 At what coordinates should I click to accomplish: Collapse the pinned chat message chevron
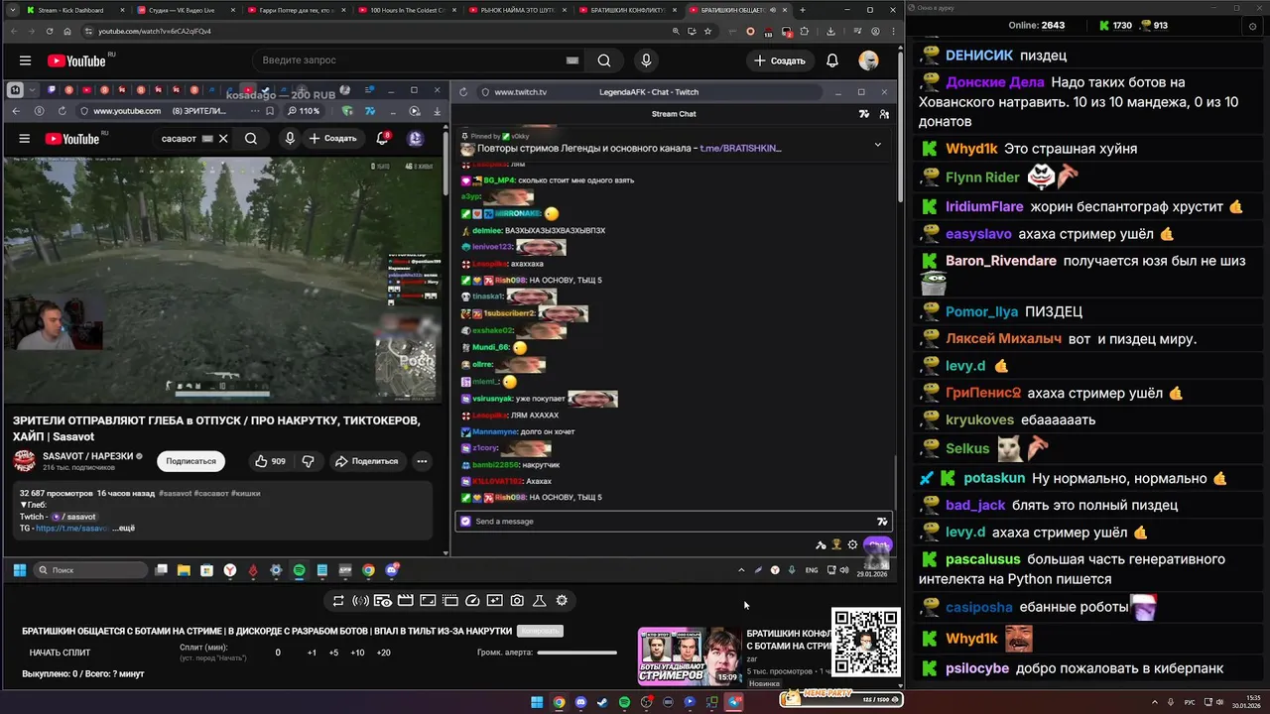point(877,145)
